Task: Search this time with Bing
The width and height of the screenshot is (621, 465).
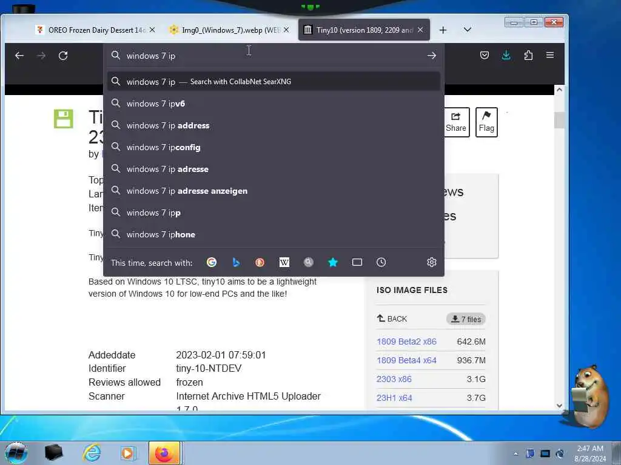Action: [236, 262]
